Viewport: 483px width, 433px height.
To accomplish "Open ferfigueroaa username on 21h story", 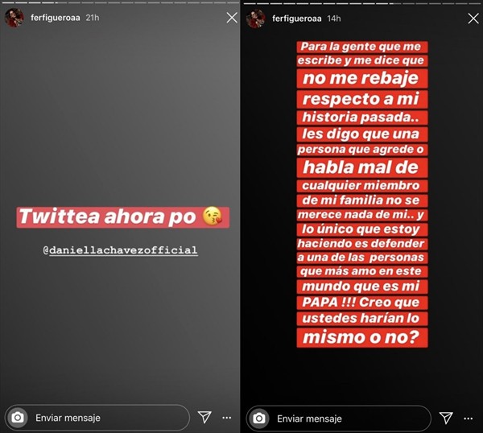I will pos(55,18).
